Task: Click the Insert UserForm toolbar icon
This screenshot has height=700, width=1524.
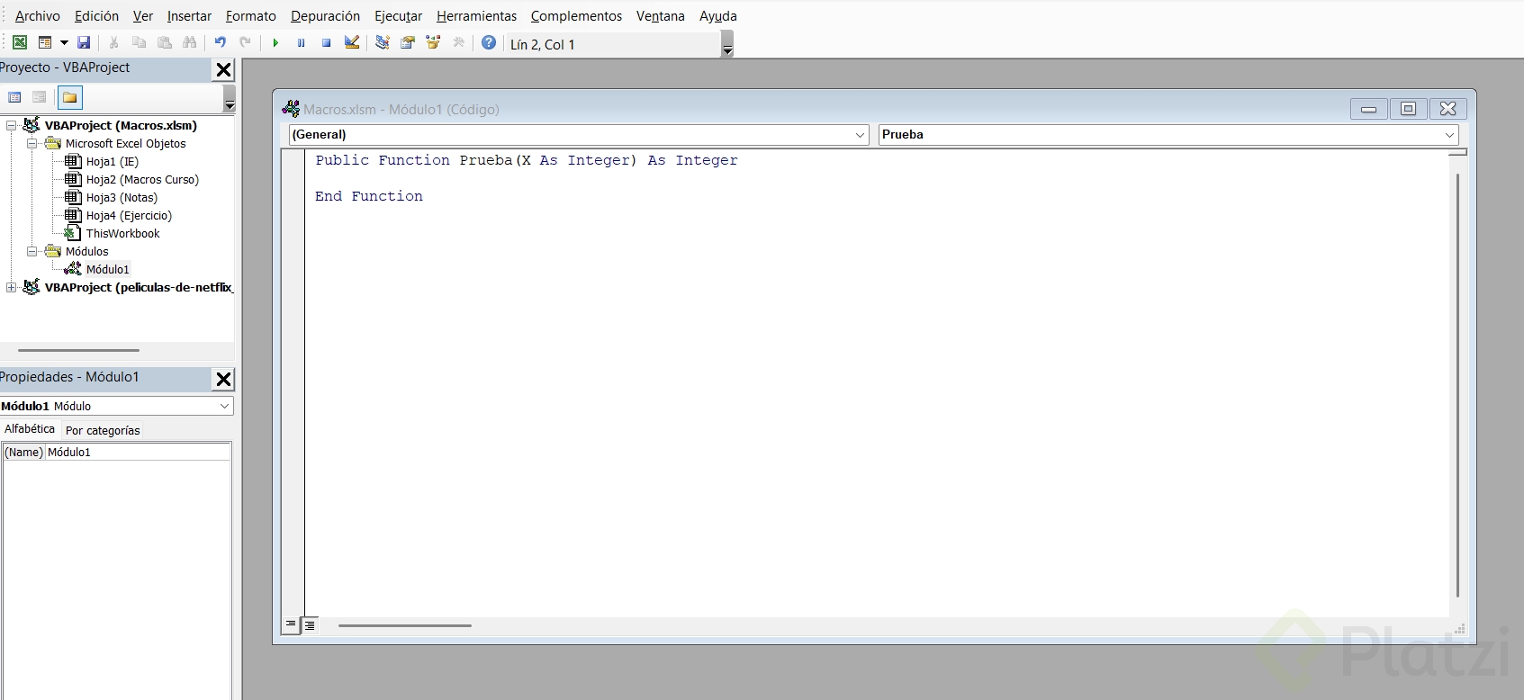Action: pos(44,42)
